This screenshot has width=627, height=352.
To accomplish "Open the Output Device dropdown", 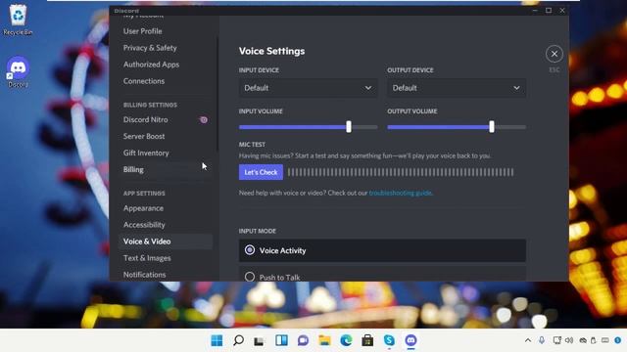I will point(457,88).
